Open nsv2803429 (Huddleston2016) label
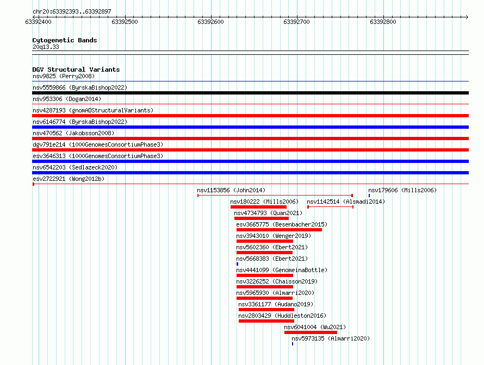The width and height of the screenshot is (484, 365). click(x=282, y=316)
